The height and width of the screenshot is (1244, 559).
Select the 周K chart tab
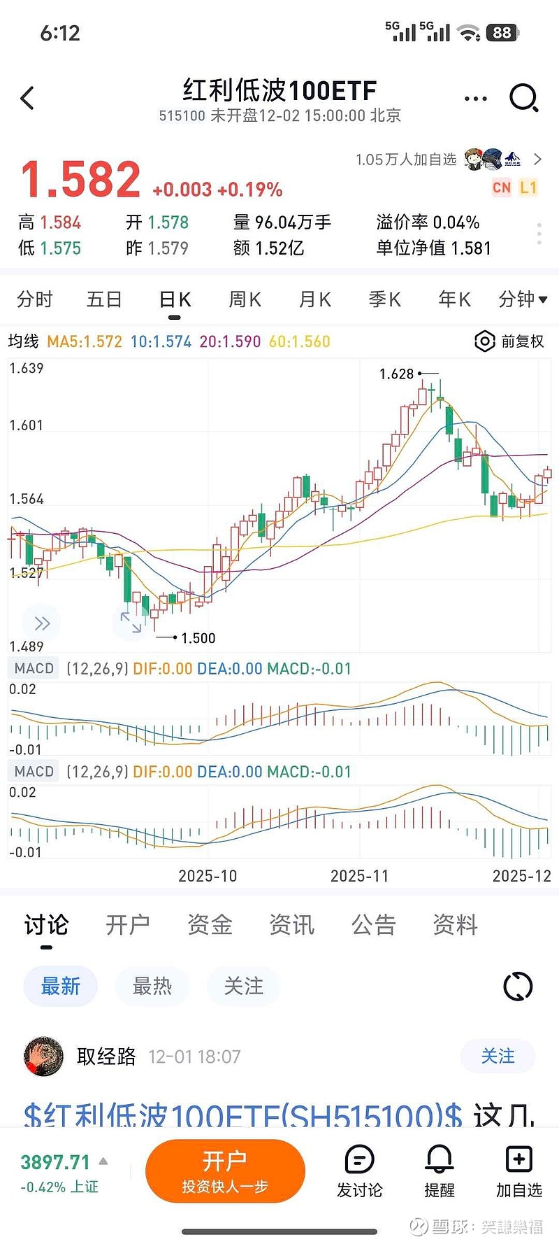(245, 299)
